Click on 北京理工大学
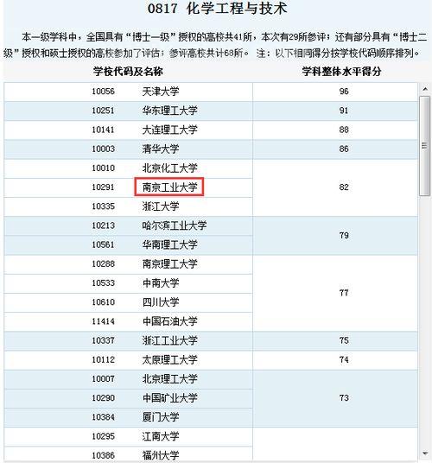This screenshot has height=463, width=432. point(169,379)
